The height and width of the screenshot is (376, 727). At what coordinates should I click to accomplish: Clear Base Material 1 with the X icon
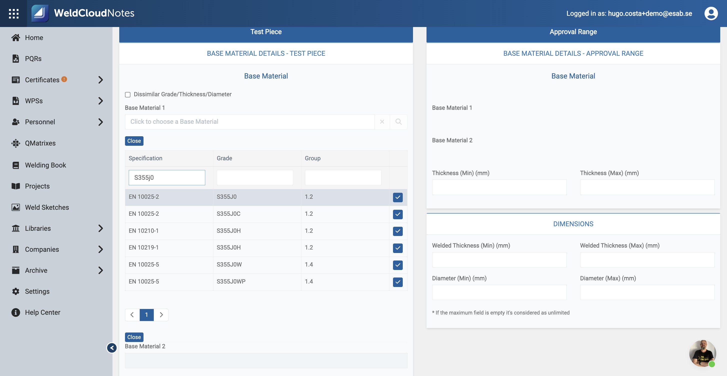[x=382, y=122]
